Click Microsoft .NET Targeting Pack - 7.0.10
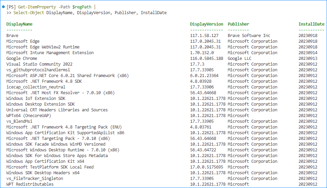 [58, 139]
